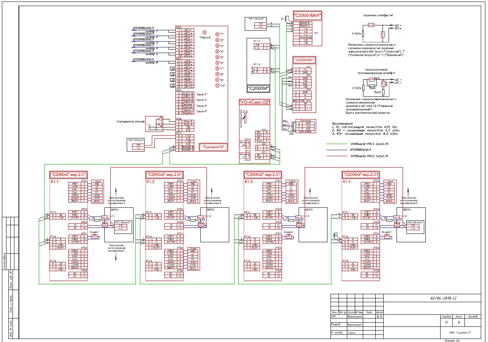The image size is (488, 342).
Task: Click the "Примечания" notes heading
Action: [342, 124]
